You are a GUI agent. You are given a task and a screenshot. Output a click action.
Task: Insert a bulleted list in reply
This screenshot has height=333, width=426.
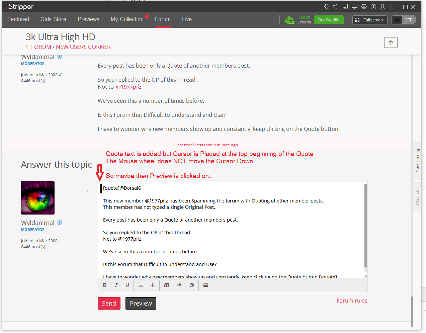pos(141,285)
